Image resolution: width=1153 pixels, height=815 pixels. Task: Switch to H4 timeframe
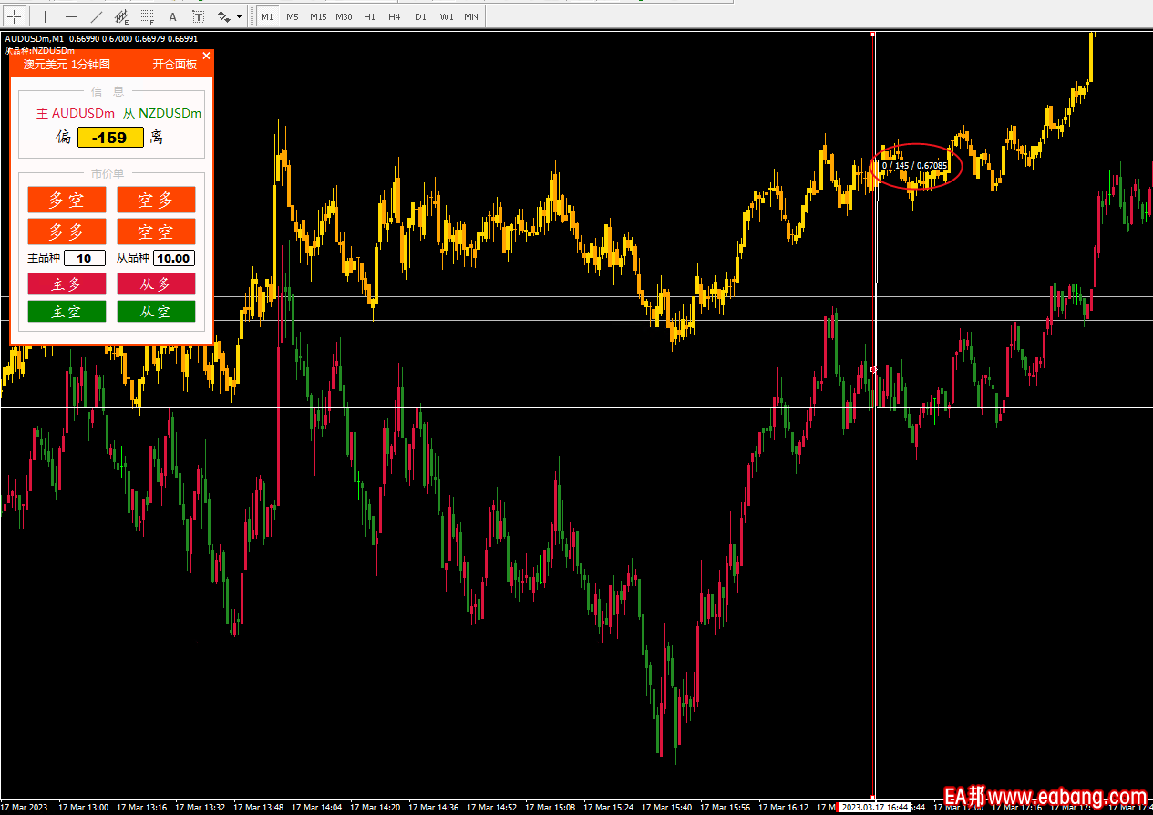[394, 16]
